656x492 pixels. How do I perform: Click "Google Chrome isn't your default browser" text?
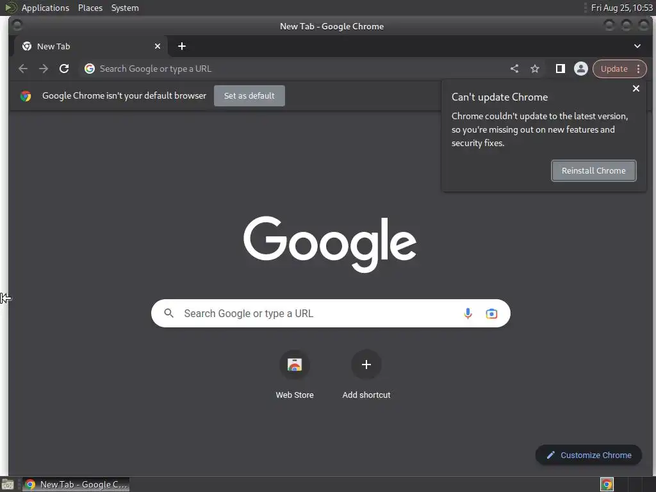(124, 96)
